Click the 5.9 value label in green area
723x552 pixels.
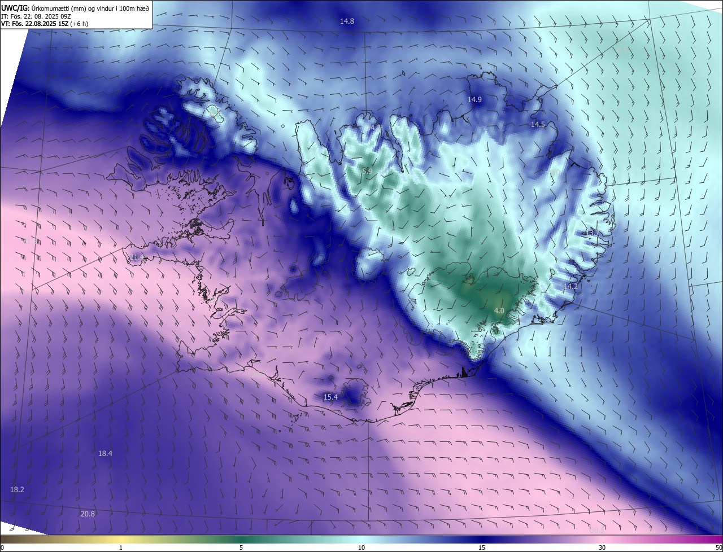point(367,171)
